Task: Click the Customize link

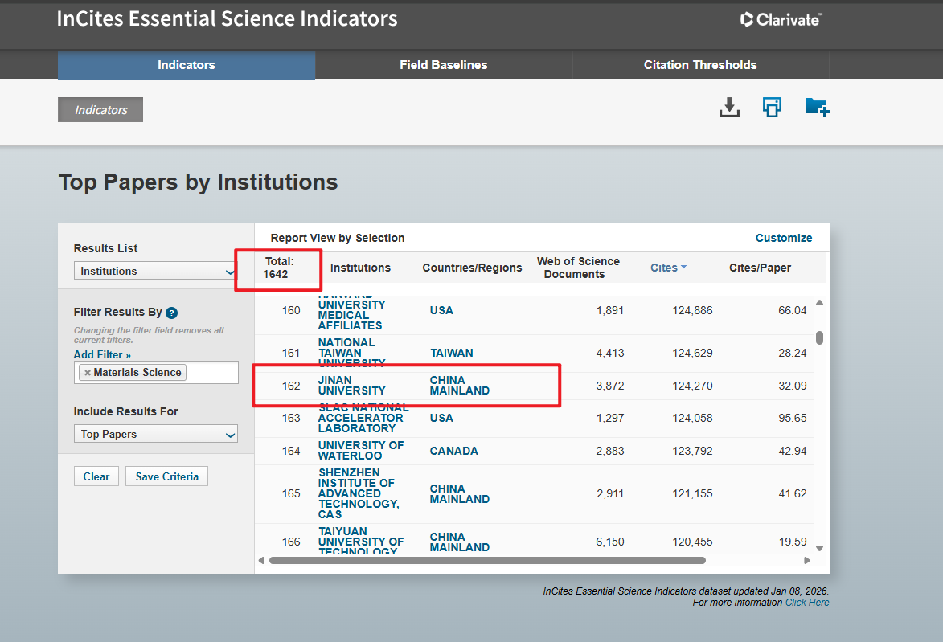Action: [x=783, y=238]
